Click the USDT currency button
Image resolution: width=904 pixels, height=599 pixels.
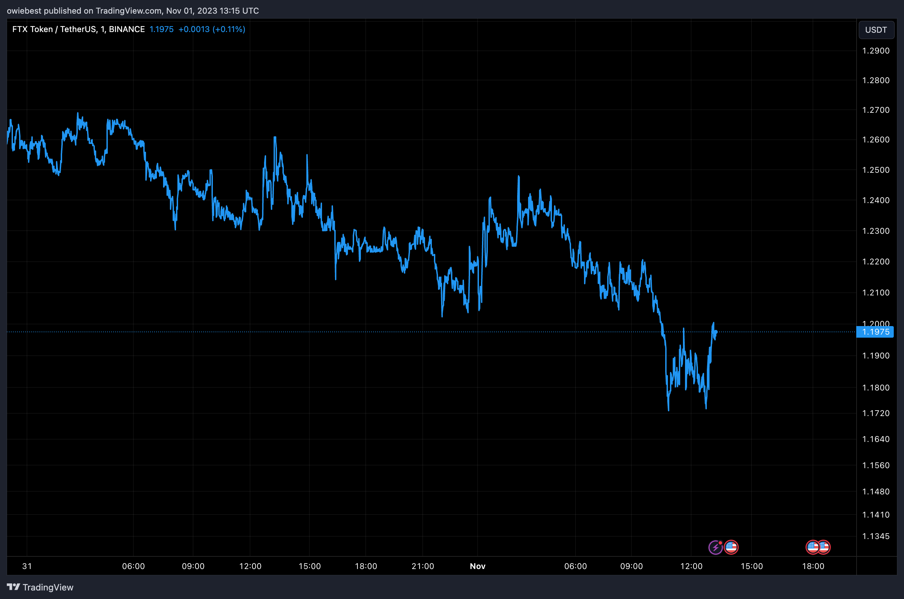coord(876,30)
